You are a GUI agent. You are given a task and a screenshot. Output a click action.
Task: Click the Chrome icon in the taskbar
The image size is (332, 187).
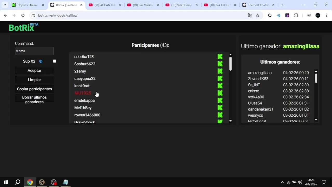point(30,182)
